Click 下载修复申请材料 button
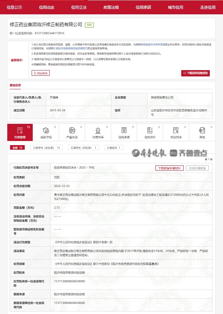The width and height of the screenshot is (223, 314). 169,168
